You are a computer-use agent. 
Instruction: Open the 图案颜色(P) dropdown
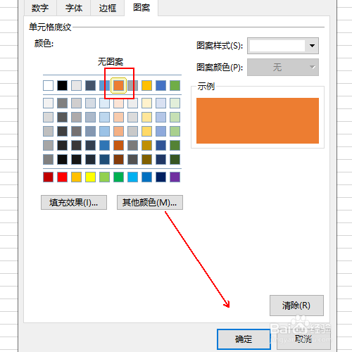point(283,68)
